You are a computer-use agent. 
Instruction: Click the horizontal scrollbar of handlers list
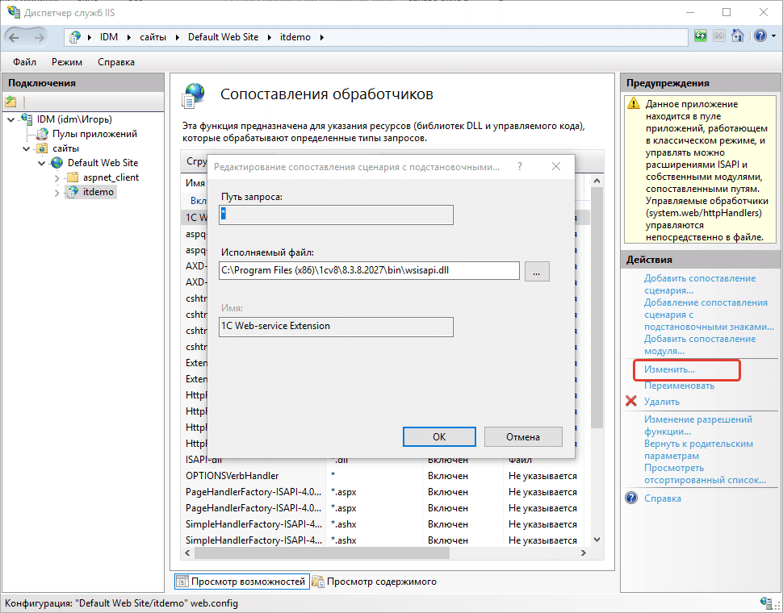(x=387, y=553)
